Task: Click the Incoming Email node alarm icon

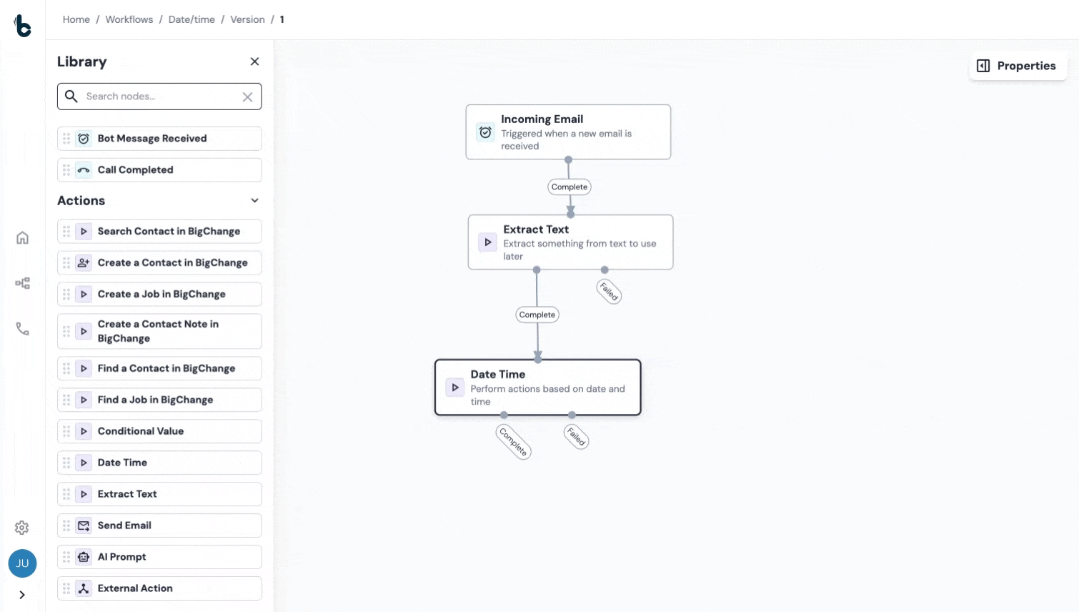Action: [x=485, y=132]
